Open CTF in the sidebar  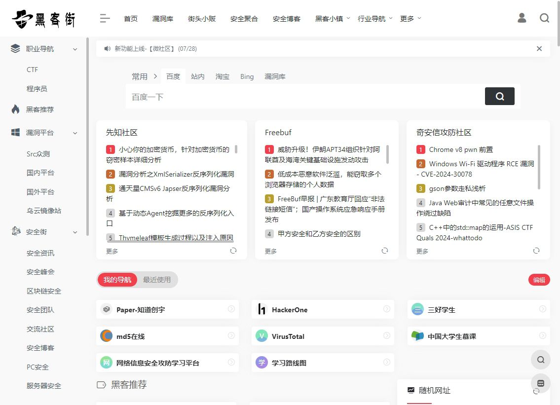pos(32,70)
